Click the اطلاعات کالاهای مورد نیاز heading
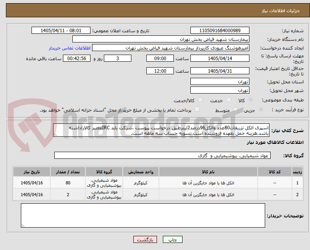 [x=275, y=142]
